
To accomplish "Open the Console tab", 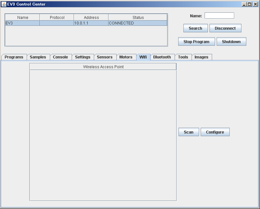I will tap(60, 57).
